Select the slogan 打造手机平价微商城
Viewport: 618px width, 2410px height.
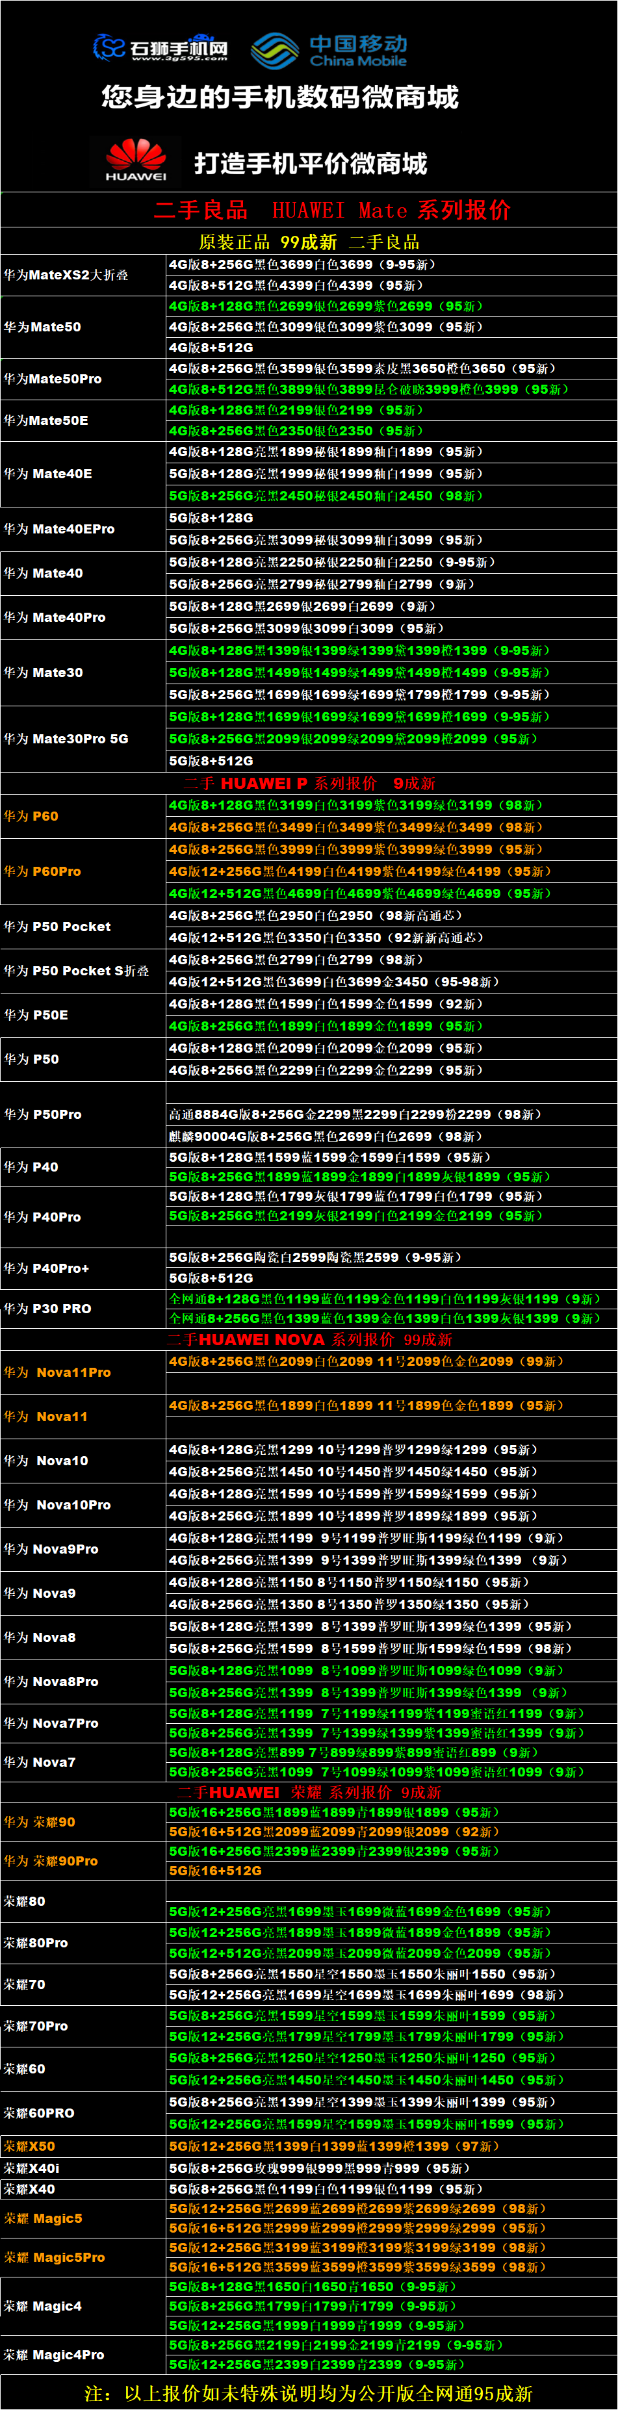pyautogui.click(x=311, y=164)
